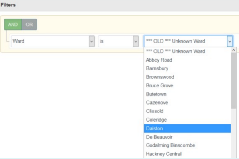Select Bruce Grove ward

point(160,85)
